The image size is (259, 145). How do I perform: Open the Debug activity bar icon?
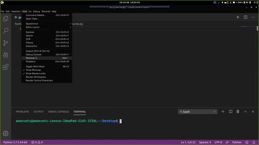coord(6,55)
